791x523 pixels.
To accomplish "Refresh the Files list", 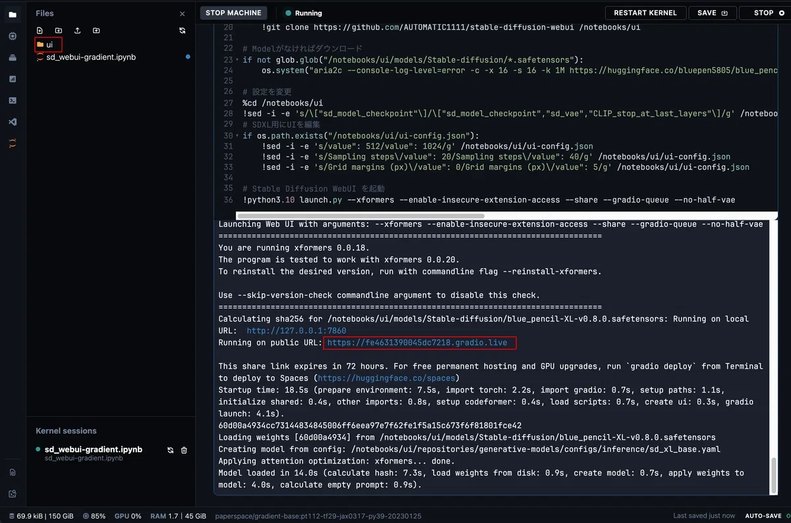I will click(183, 30).
